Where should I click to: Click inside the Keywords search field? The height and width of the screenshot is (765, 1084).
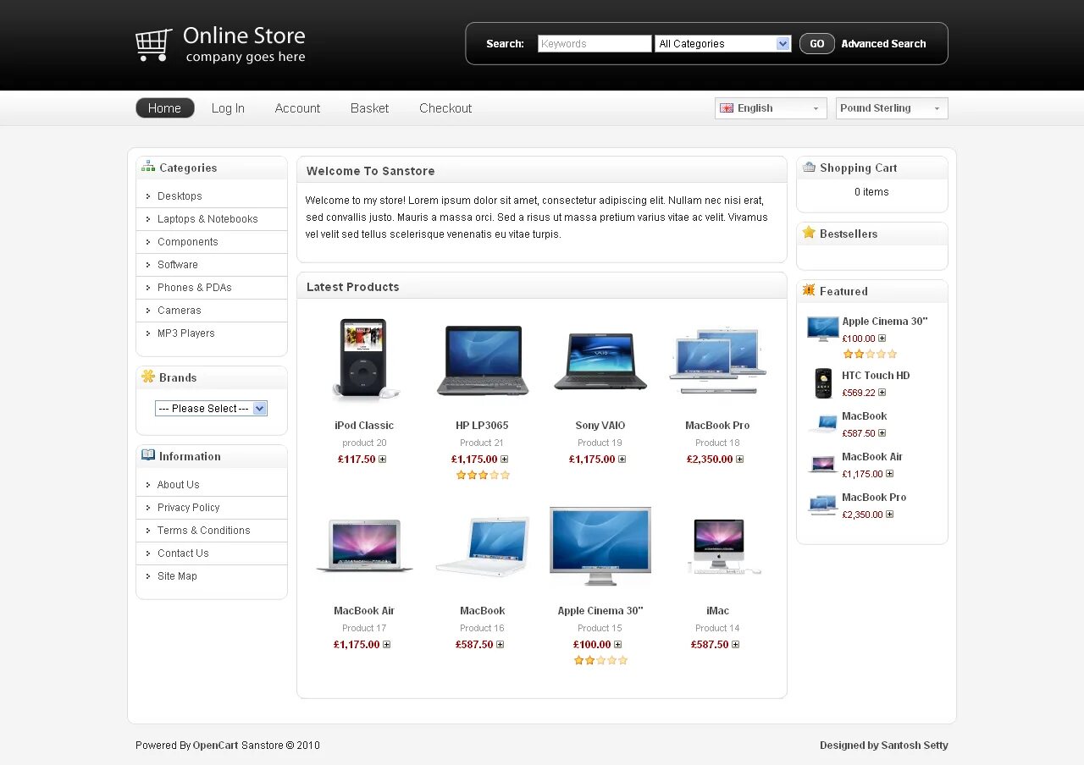594,42
